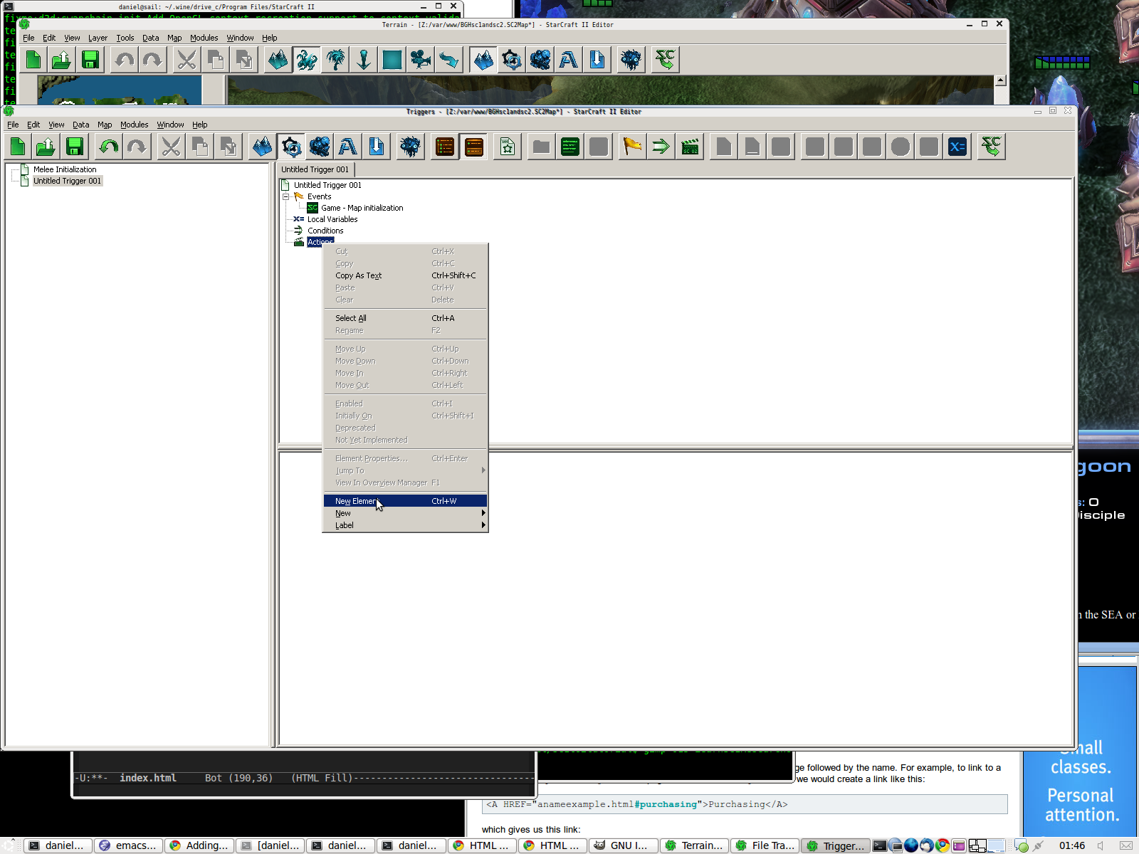Screen dimensions: 1139x854
Task: Click the New Action clapperboard icon
Action: pyautogui.click(x=690, y=147)
